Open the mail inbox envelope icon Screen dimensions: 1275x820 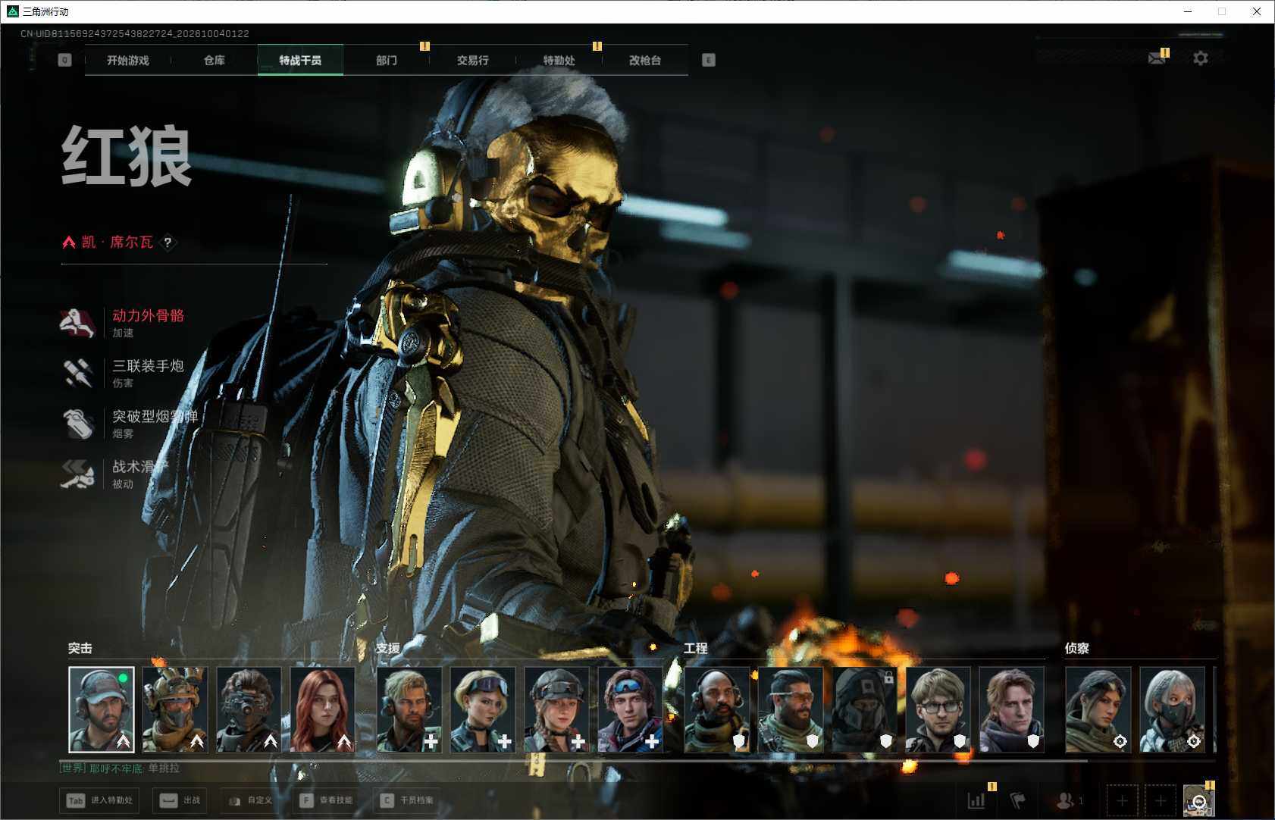click(1157, 58)
